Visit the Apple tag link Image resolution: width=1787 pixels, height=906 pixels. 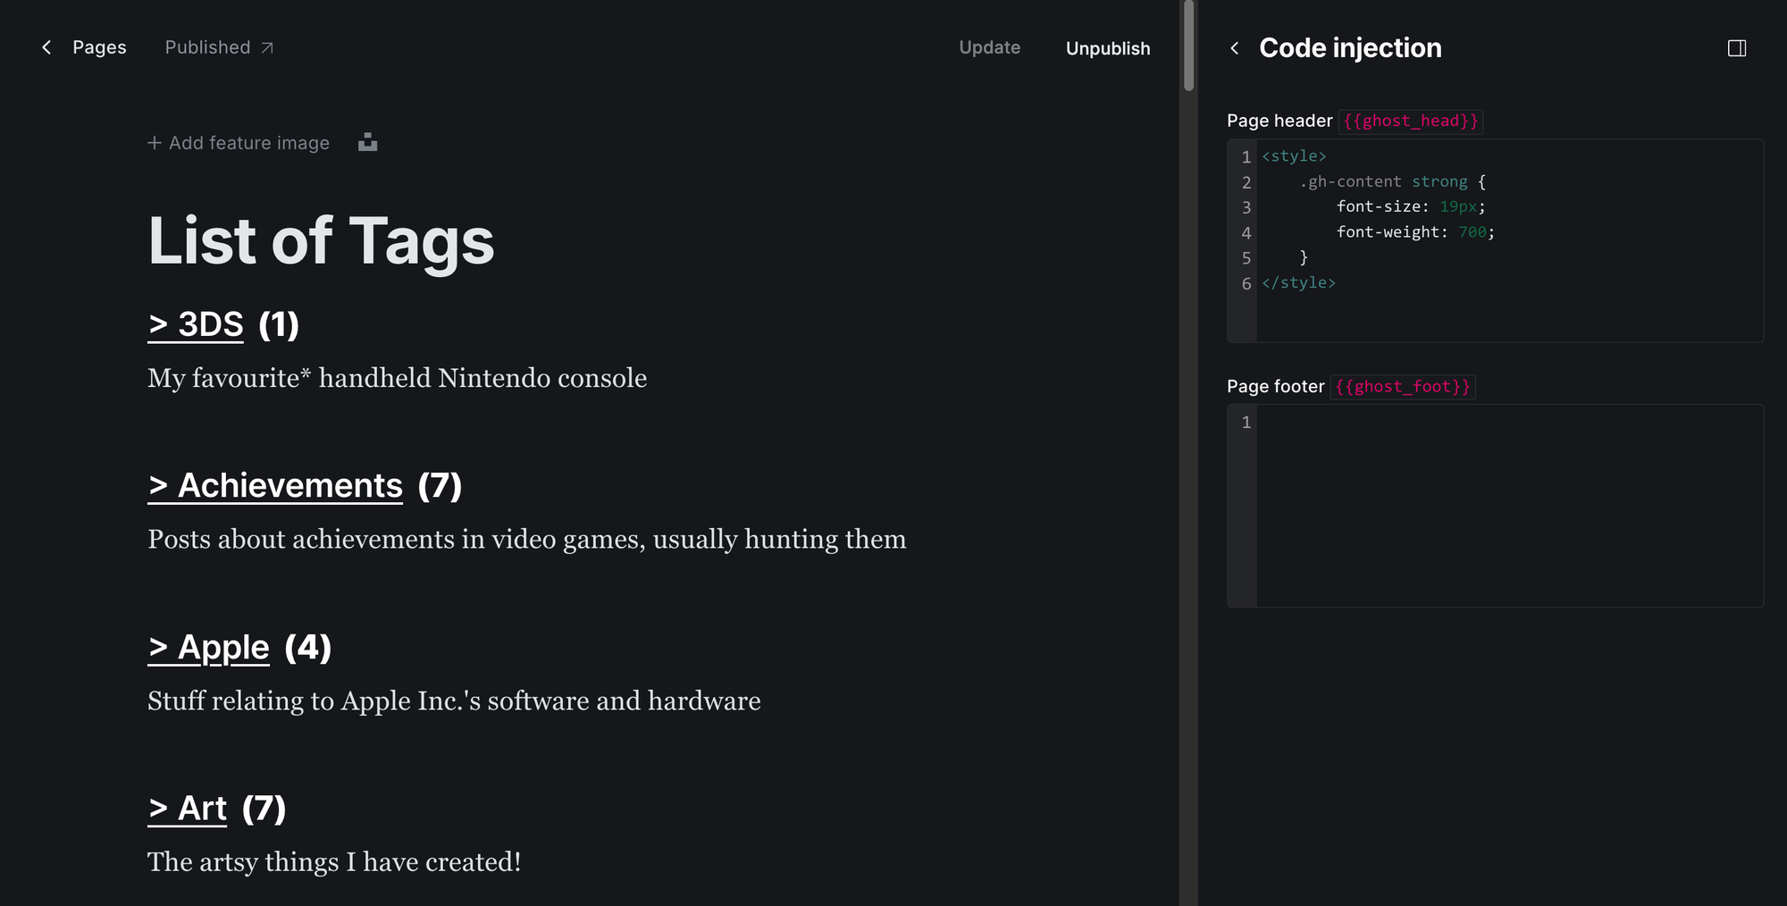[x=208, y=647]
